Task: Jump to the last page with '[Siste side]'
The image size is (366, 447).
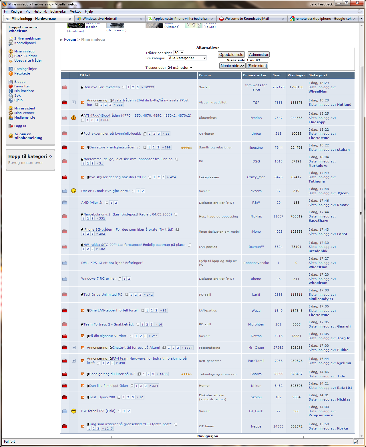Action: pos(257,66)
